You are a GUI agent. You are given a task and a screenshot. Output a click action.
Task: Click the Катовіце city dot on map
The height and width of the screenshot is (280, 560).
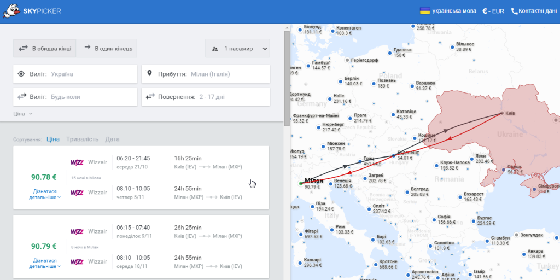tap(393, 115)
